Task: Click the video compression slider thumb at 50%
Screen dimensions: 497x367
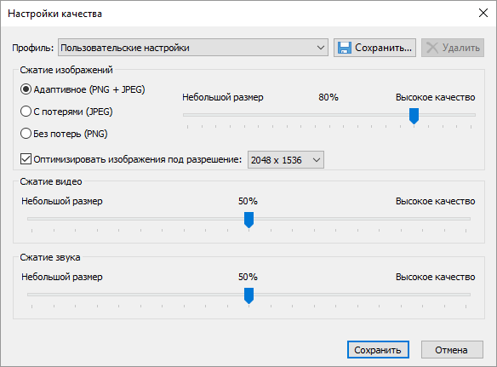Action: coord(248,220)
